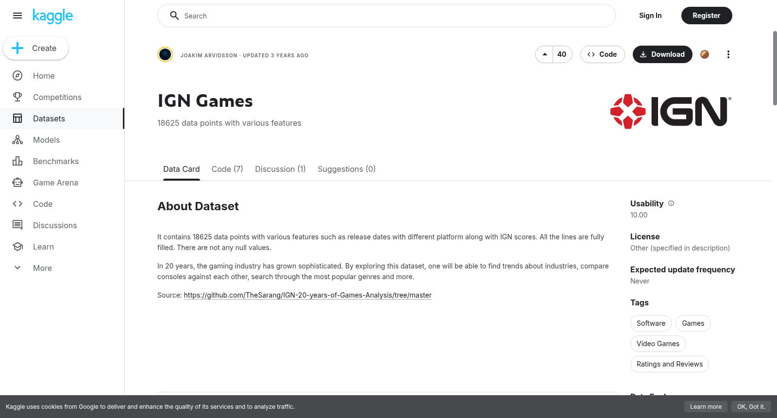Open Discussions from sidebar
The image size is (777, 418).
click(x=62, y=225)
